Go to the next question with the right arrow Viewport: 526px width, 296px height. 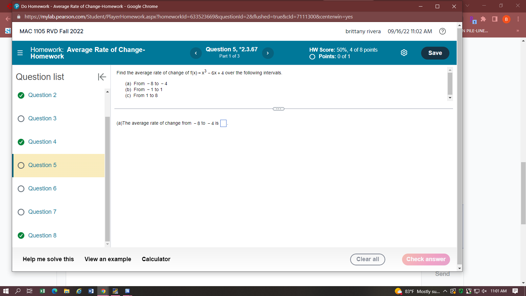(x=268, y=53)
